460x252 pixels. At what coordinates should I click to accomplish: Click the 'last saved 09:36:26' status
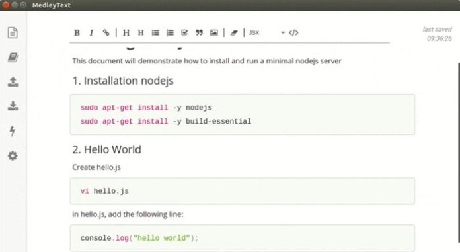pos(437,34)
